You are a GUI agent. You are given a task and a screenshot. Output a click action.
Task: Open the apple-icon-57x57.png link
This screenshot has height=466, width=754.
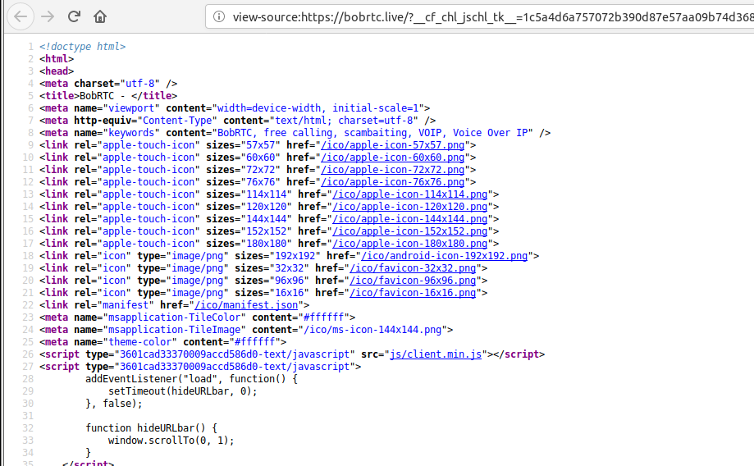click(393, 145)
